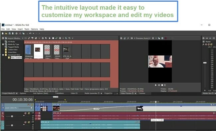Switch to the Transitions tab

coord(59,93)
